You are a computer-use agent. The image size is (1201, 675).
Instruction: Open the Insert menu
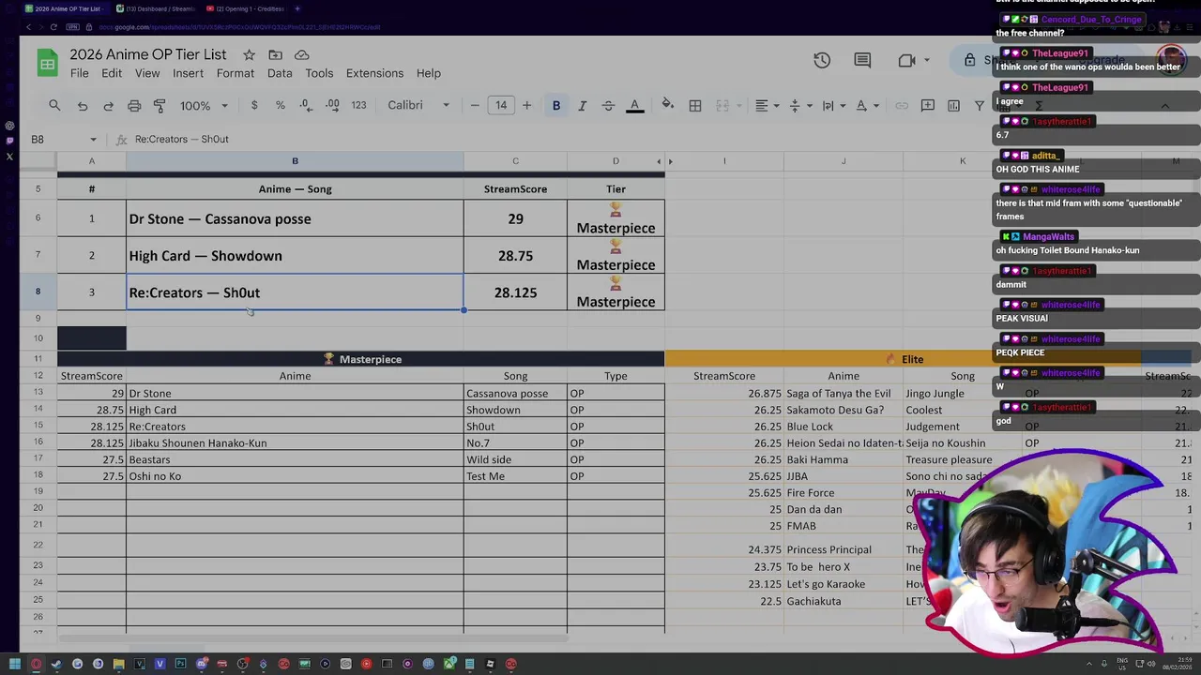(x=188, y=73)
